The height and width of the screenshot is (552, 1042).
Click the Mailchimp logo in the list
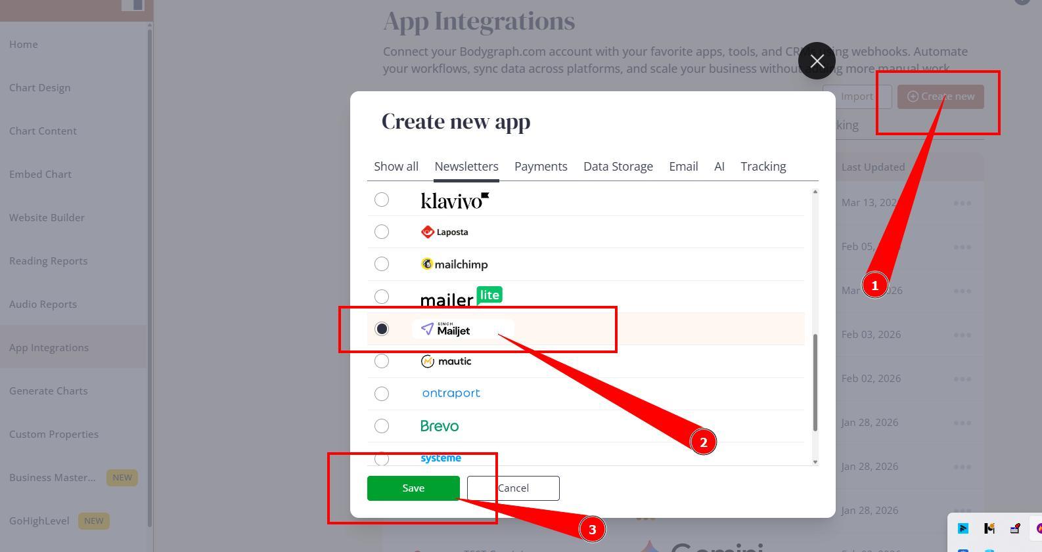[454, 265]
